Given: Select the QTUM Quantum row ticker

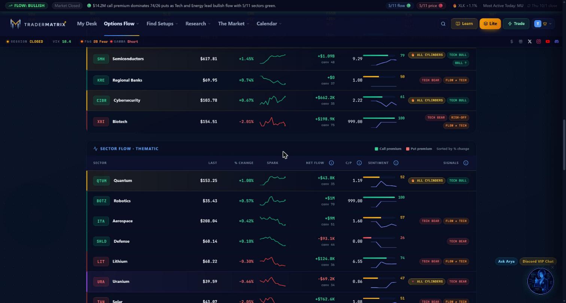Looking at the screenshot, I should coord(101,181).
